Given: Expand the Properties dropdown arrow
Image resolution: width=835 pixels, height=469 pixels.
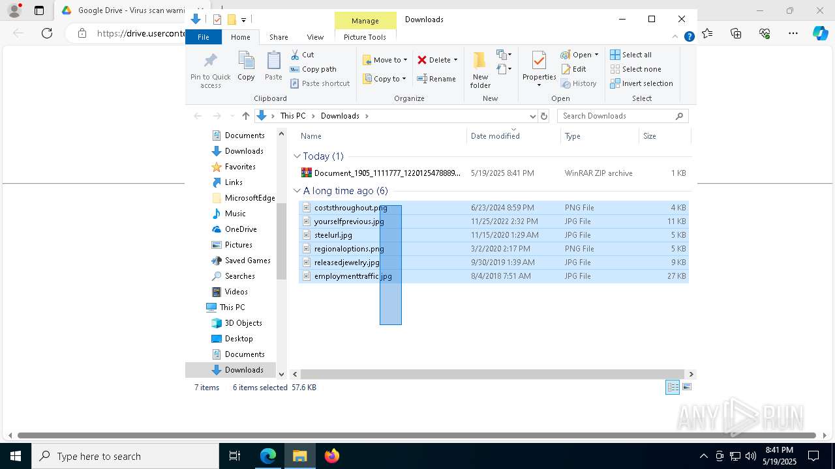Looking at the screenshot, I should [x=539, y=85].
